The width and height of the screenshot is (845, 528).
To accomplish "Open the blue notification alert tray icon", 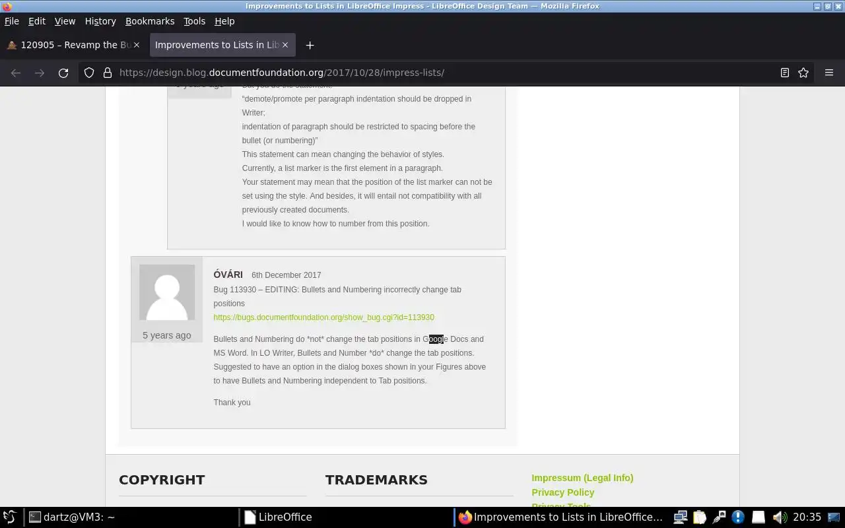I will coord(738,517).
